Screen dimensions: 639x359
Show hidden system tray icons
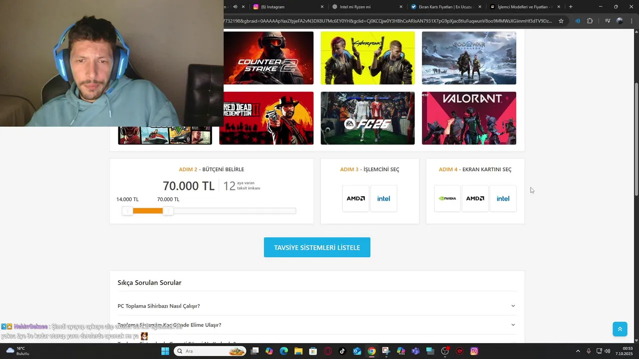pyautogui.click(x=578, y=351)
